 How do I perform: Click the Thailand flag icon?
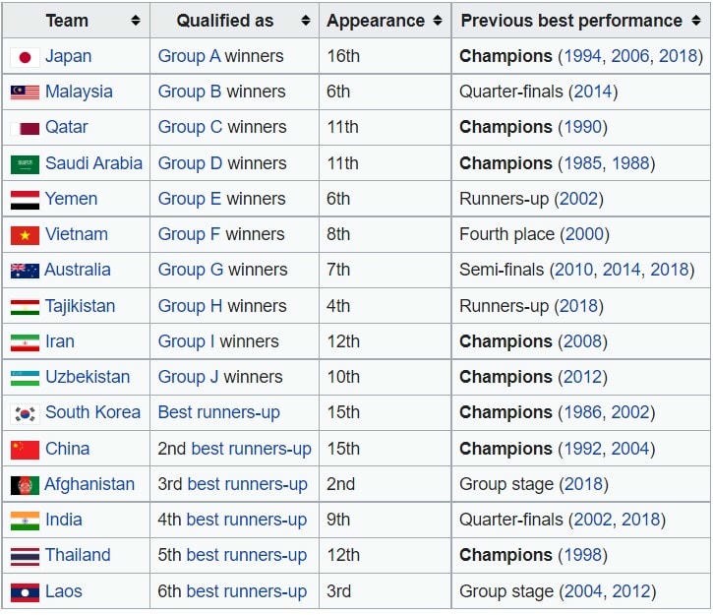25,556
